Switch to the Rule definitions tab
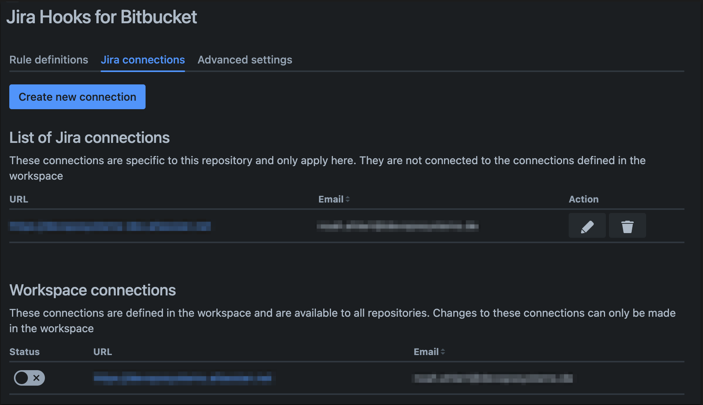This screenshot has height=405, width=703. [49, 60]
